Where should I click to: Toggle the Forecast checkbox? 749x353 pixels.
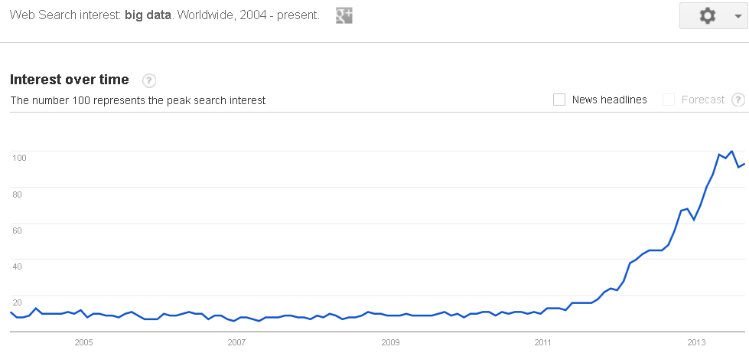point(668,100)
